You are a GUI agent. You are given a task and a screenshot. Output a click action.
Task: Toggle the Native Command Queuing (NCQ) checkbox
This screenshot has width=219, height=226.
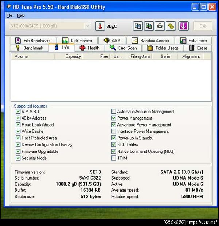(x=114, y=151)
